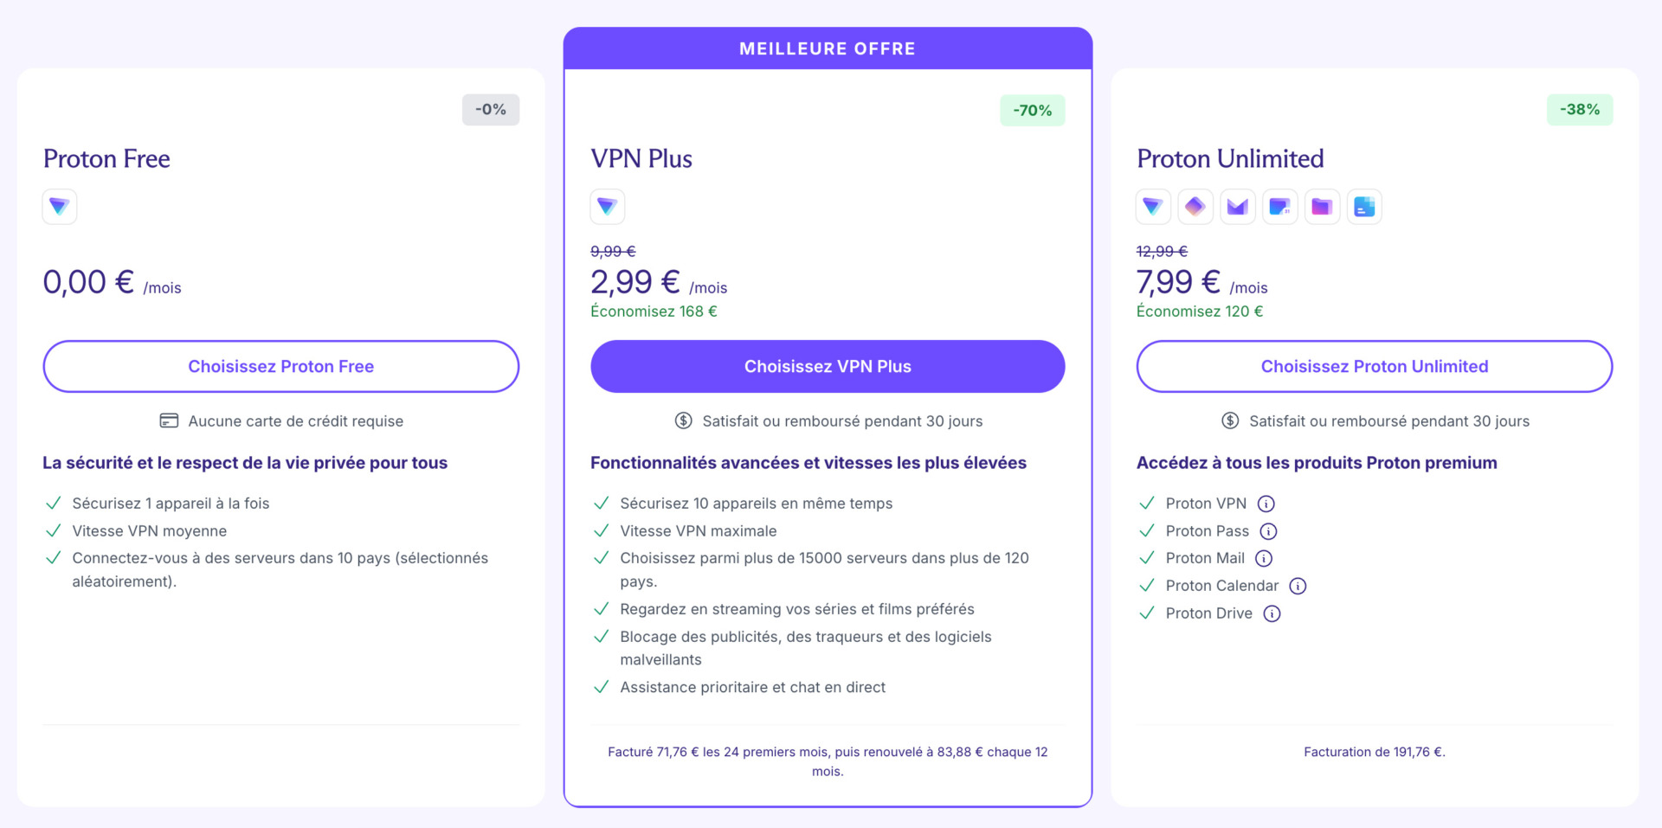The image size is (1662, 828).
Task: Click the info icon next to Proton Drive
Action: point(1272,613)
